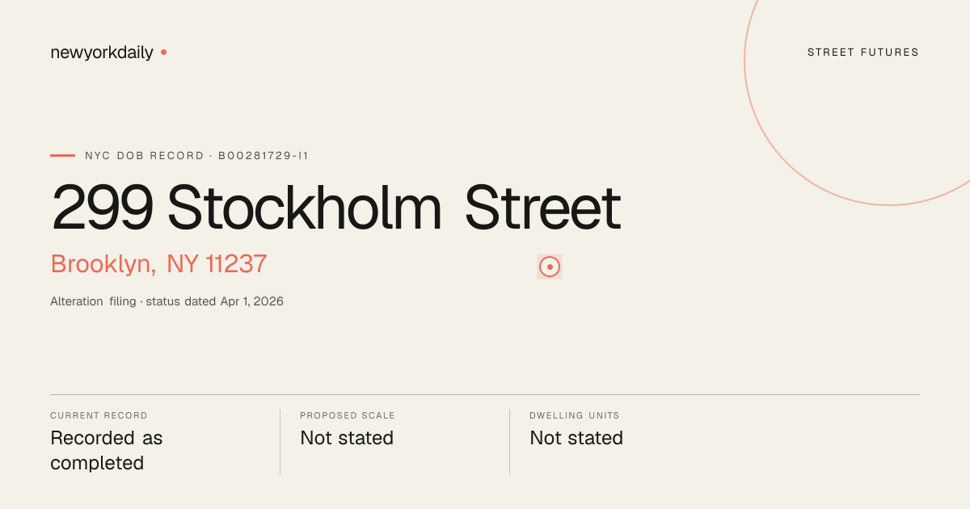
Task: Click the CURRENT RECORD label
Action: [99, 415]
